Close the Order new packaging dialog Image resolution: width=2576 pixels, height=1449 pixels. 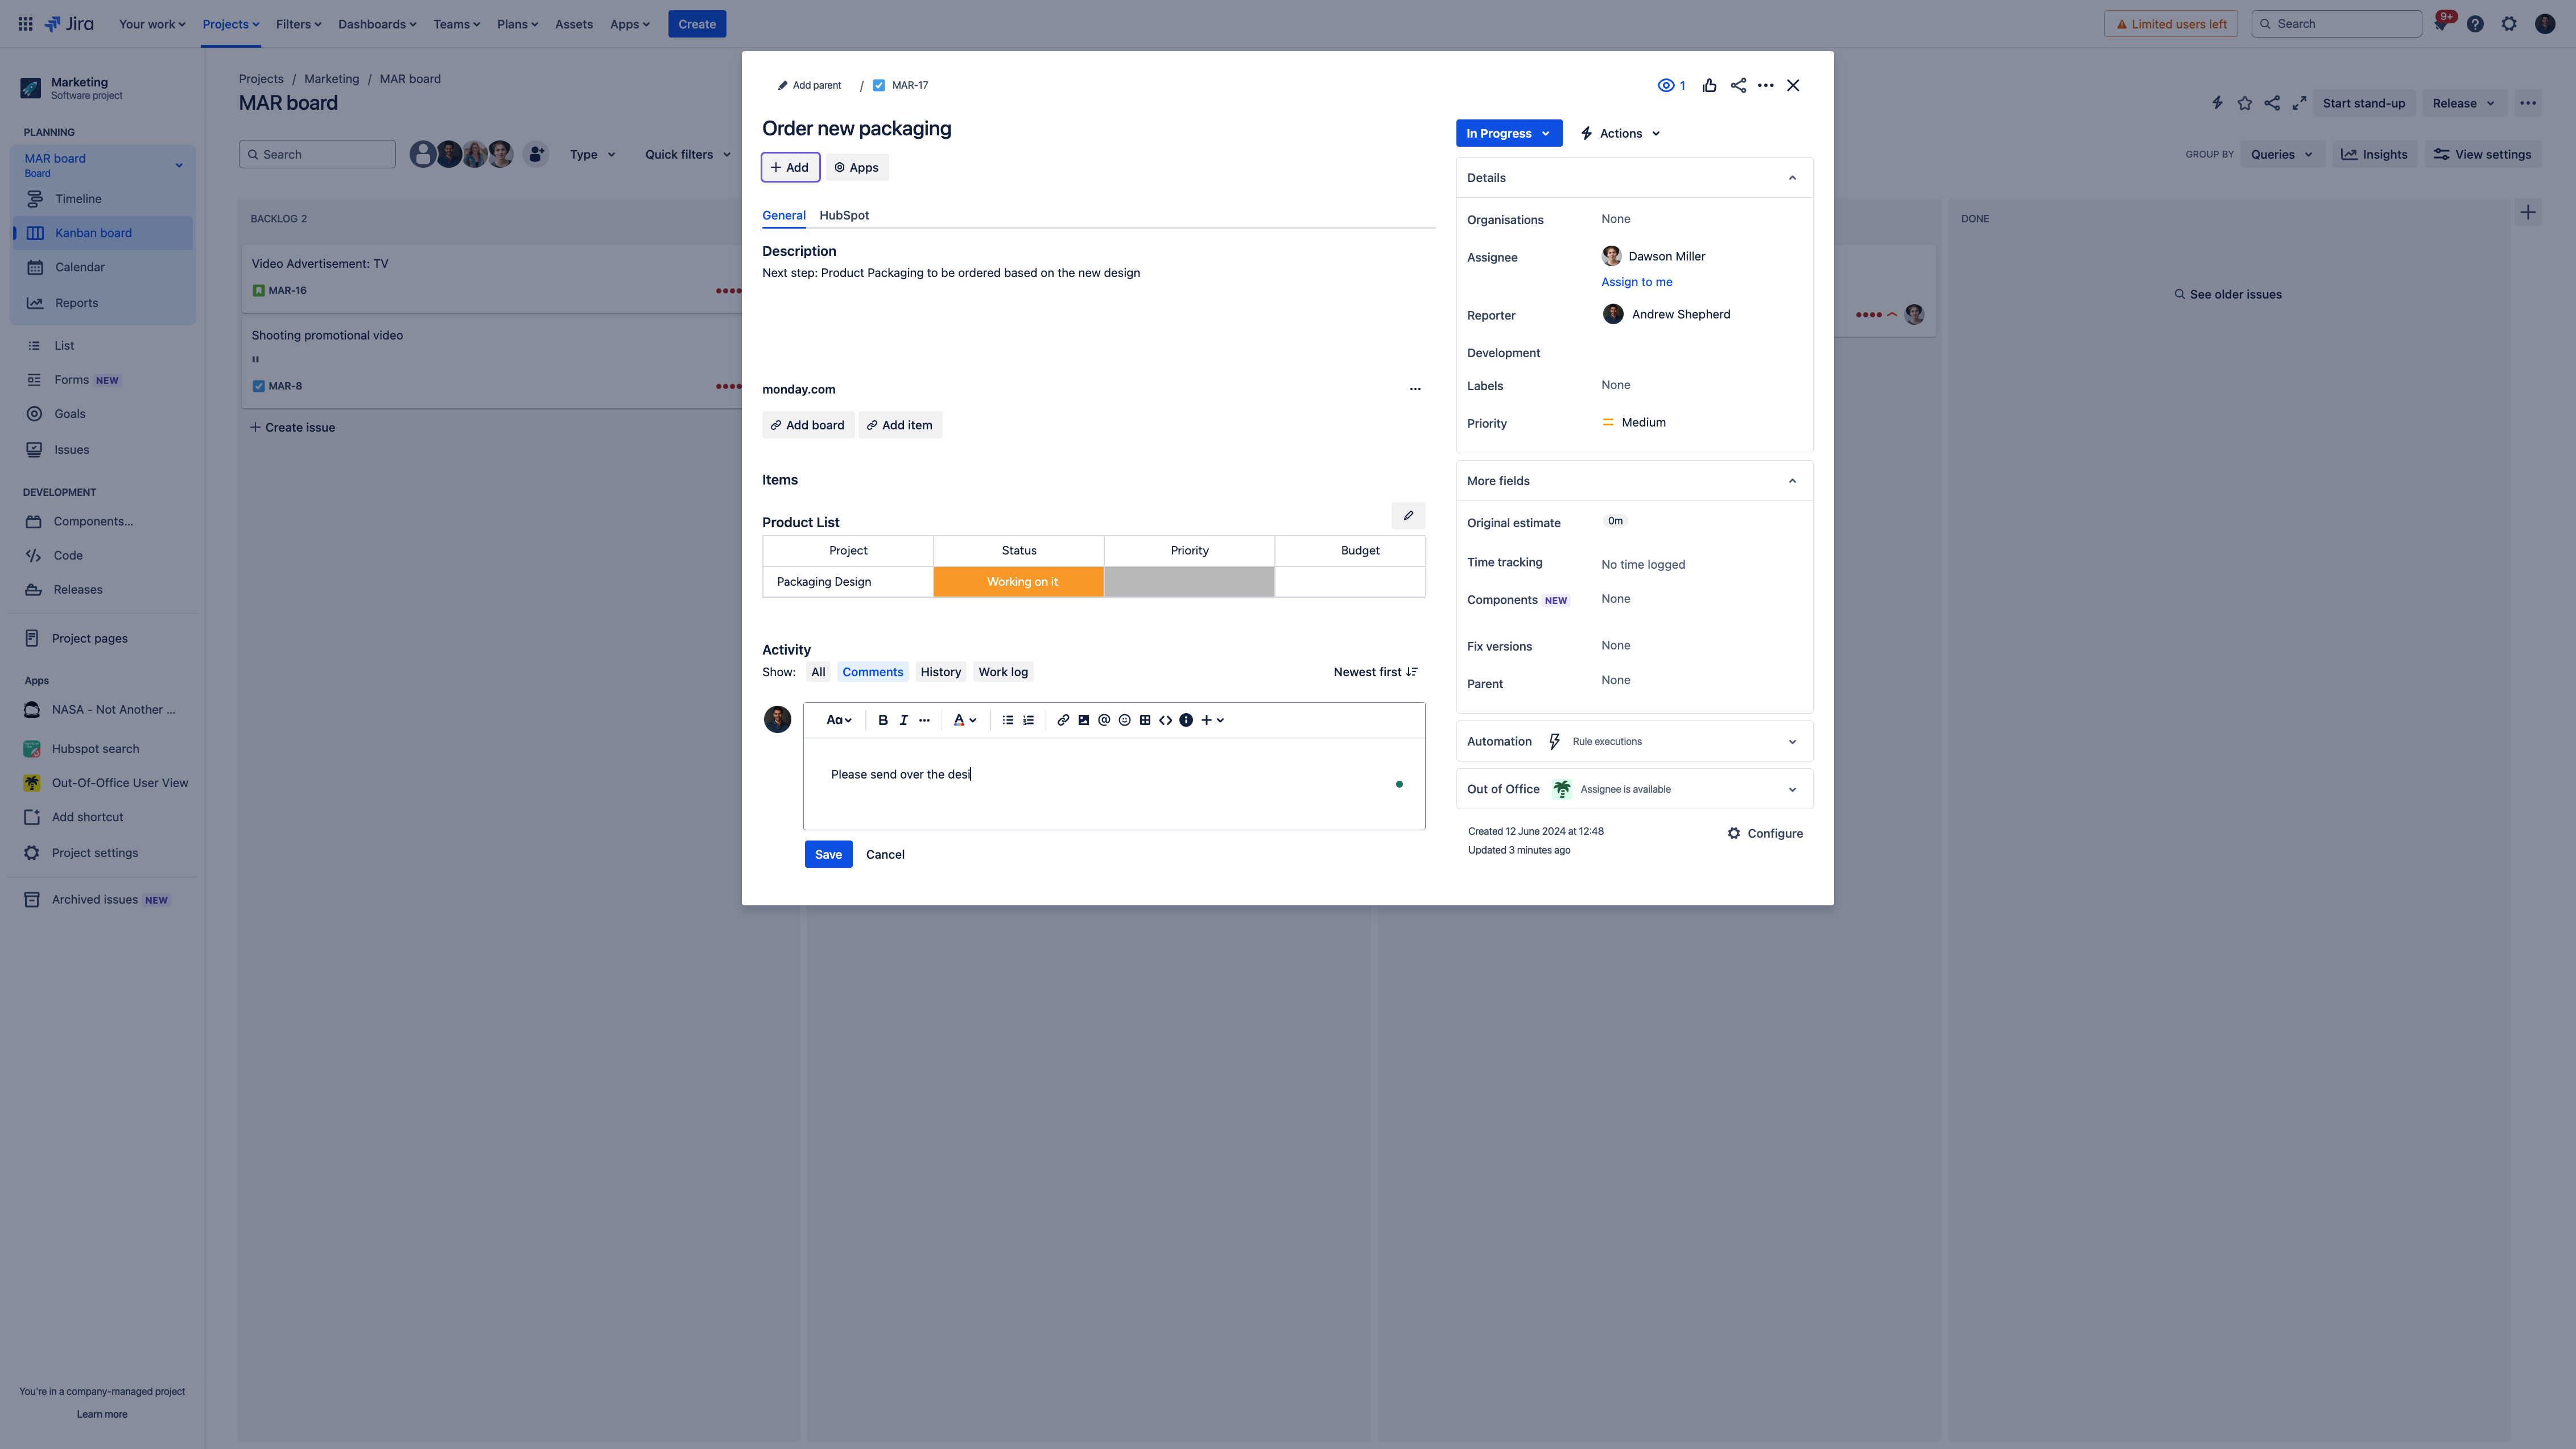[1793, 85]
